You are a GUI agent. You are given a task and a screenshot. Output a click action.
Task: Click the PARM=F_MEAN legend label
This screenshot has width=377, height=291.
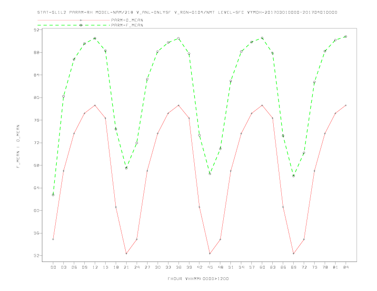(127, 25)
